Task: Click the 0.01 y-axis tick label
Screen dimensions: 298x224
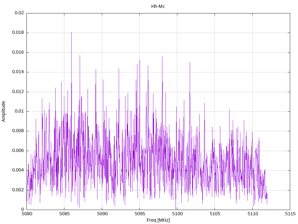Action: click(x=19, y=111)
